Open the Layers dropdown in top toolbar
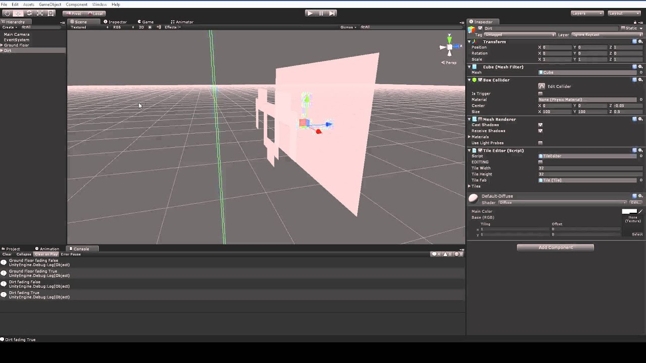Viewport: 646px width, 363px height. coord(587,13)
